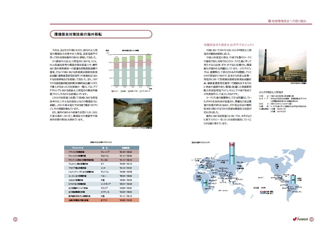
Task: Click the ジャマイカ label on the map
Action: pyautogui.click(x=286, y=175)
